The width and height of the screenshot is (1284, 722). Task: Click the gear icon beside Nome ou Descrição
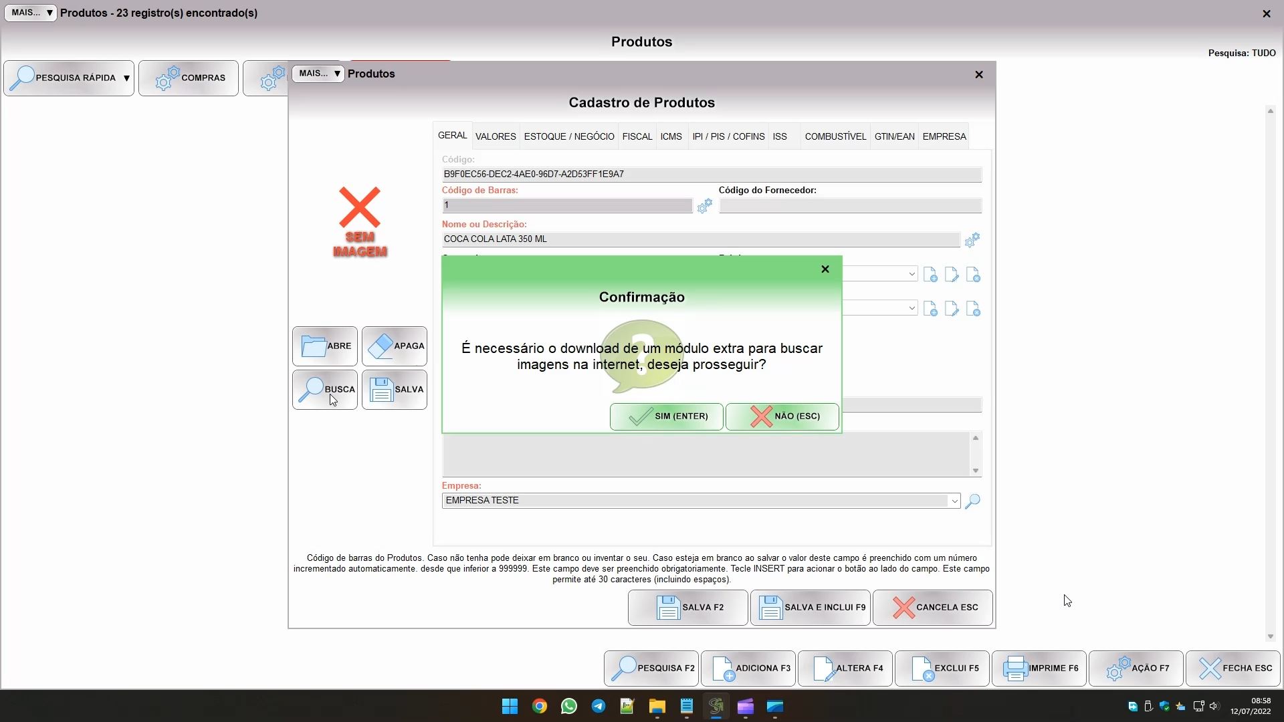tap(972, 239)
